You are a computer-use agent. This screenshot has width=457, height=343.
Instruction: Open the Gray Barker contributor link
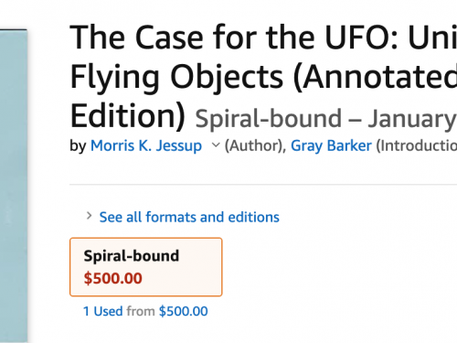click(x=331, y=145)
